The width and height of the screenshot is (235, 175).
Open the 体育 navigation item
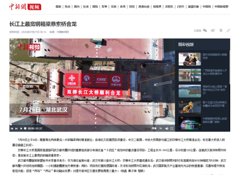pyautogui.click(x=123, y=6)
